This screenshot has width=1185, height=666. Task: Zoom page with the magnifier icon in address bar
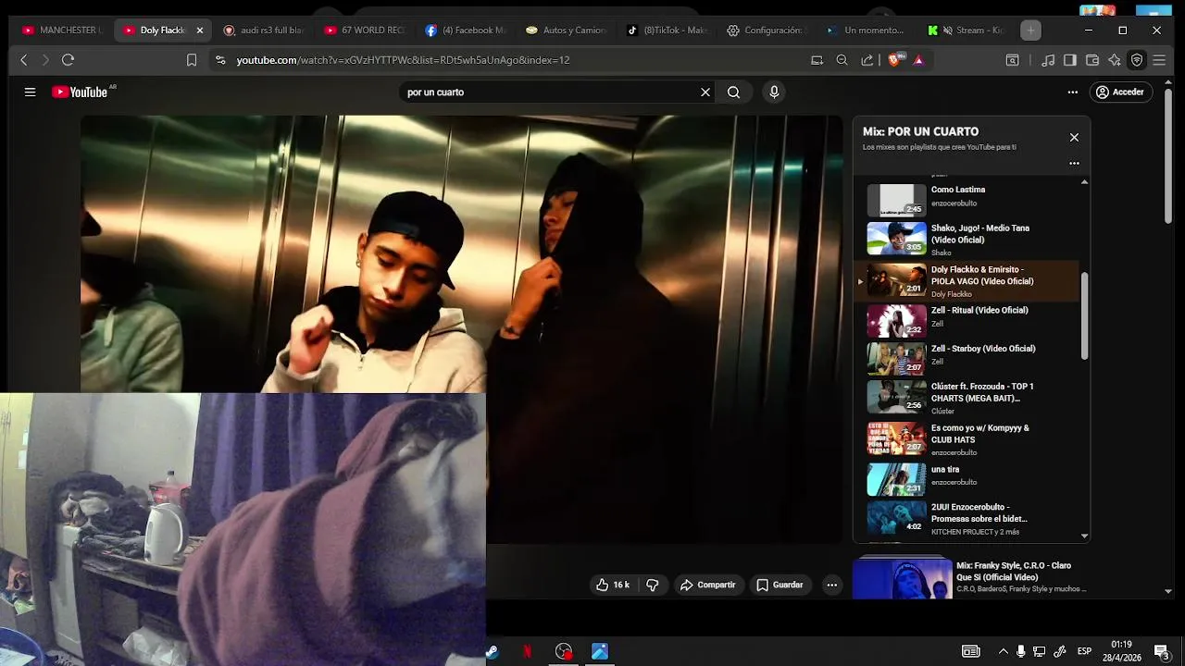click(x=842, y=60)
